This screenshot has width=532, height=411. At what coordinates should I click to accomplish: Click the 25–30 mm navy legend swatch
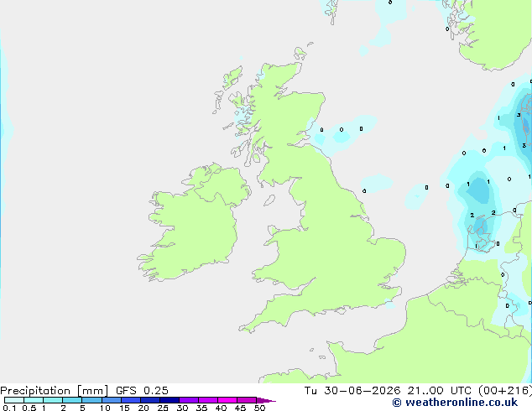(x=170, y=400)
